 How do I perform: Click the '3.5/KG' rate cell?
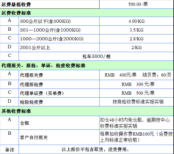tap(136, 30)
